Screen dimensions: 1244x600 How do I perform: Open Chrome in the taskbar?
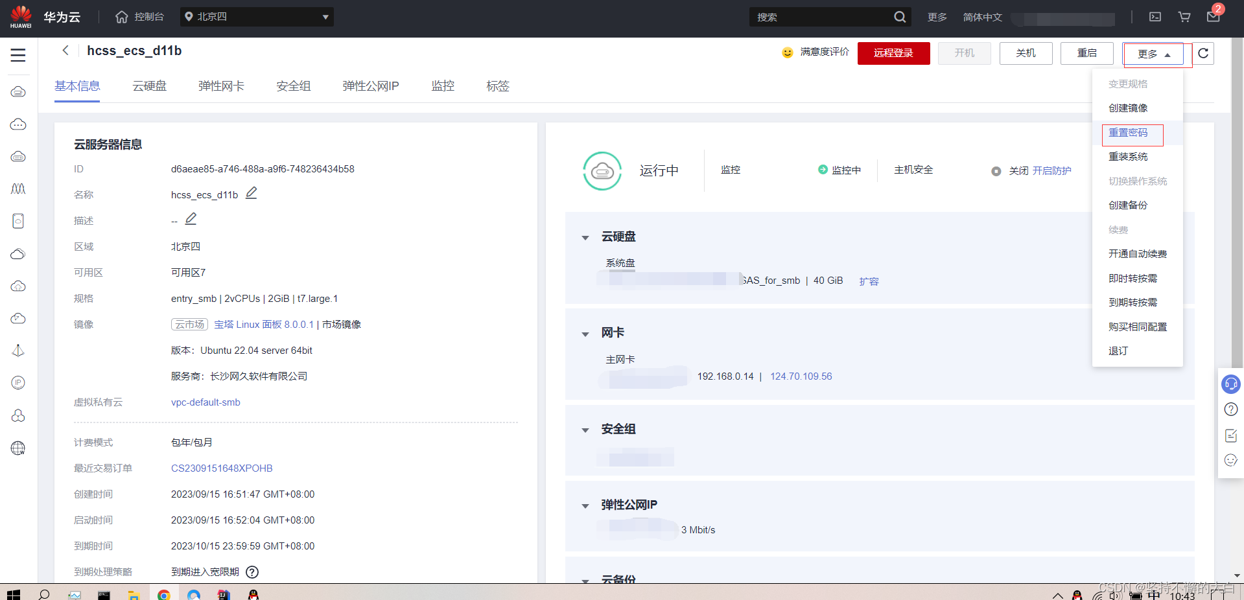(x=164, y=594)
